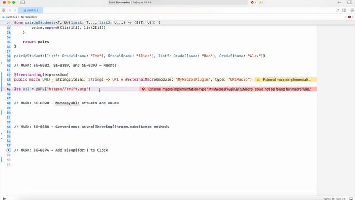
Task: Click the red error icon on line 45
Action: point(143,89)
